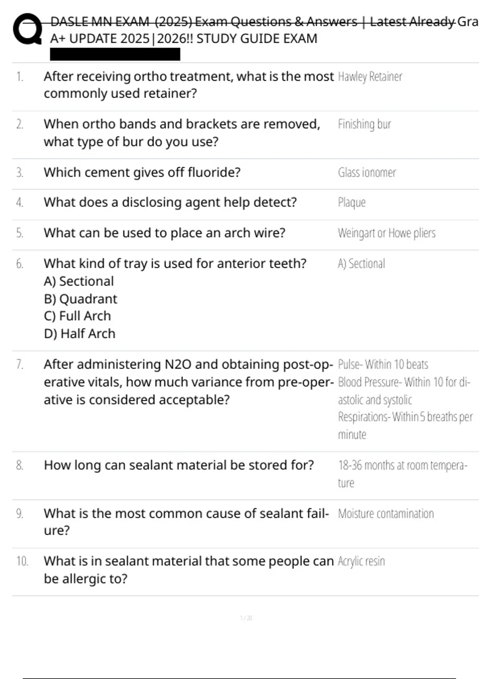Select the Pulse- Within 10 beats answer line
Viewport: 479px width, 679px height.
point(383,364)
